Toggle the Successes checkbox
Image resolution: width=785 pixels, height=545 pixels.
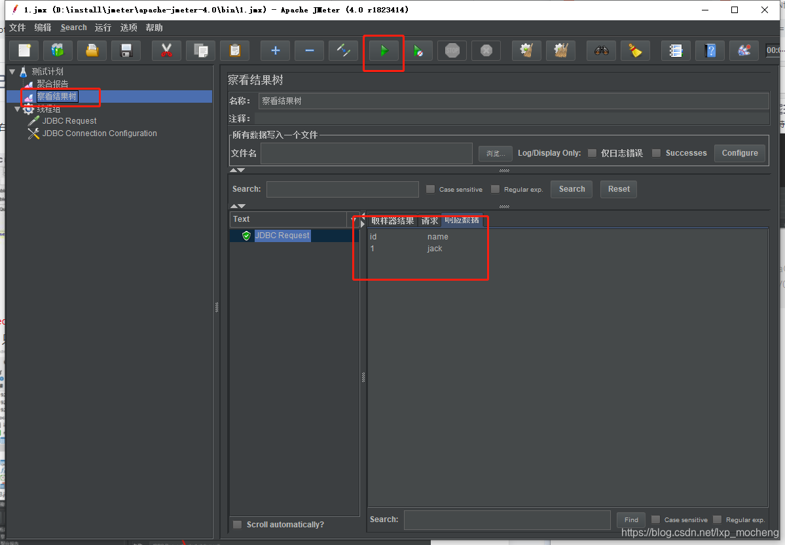[656, 153]
